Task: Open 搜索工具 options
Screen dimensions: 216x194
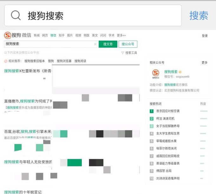Action: click(x=131, y=53)
